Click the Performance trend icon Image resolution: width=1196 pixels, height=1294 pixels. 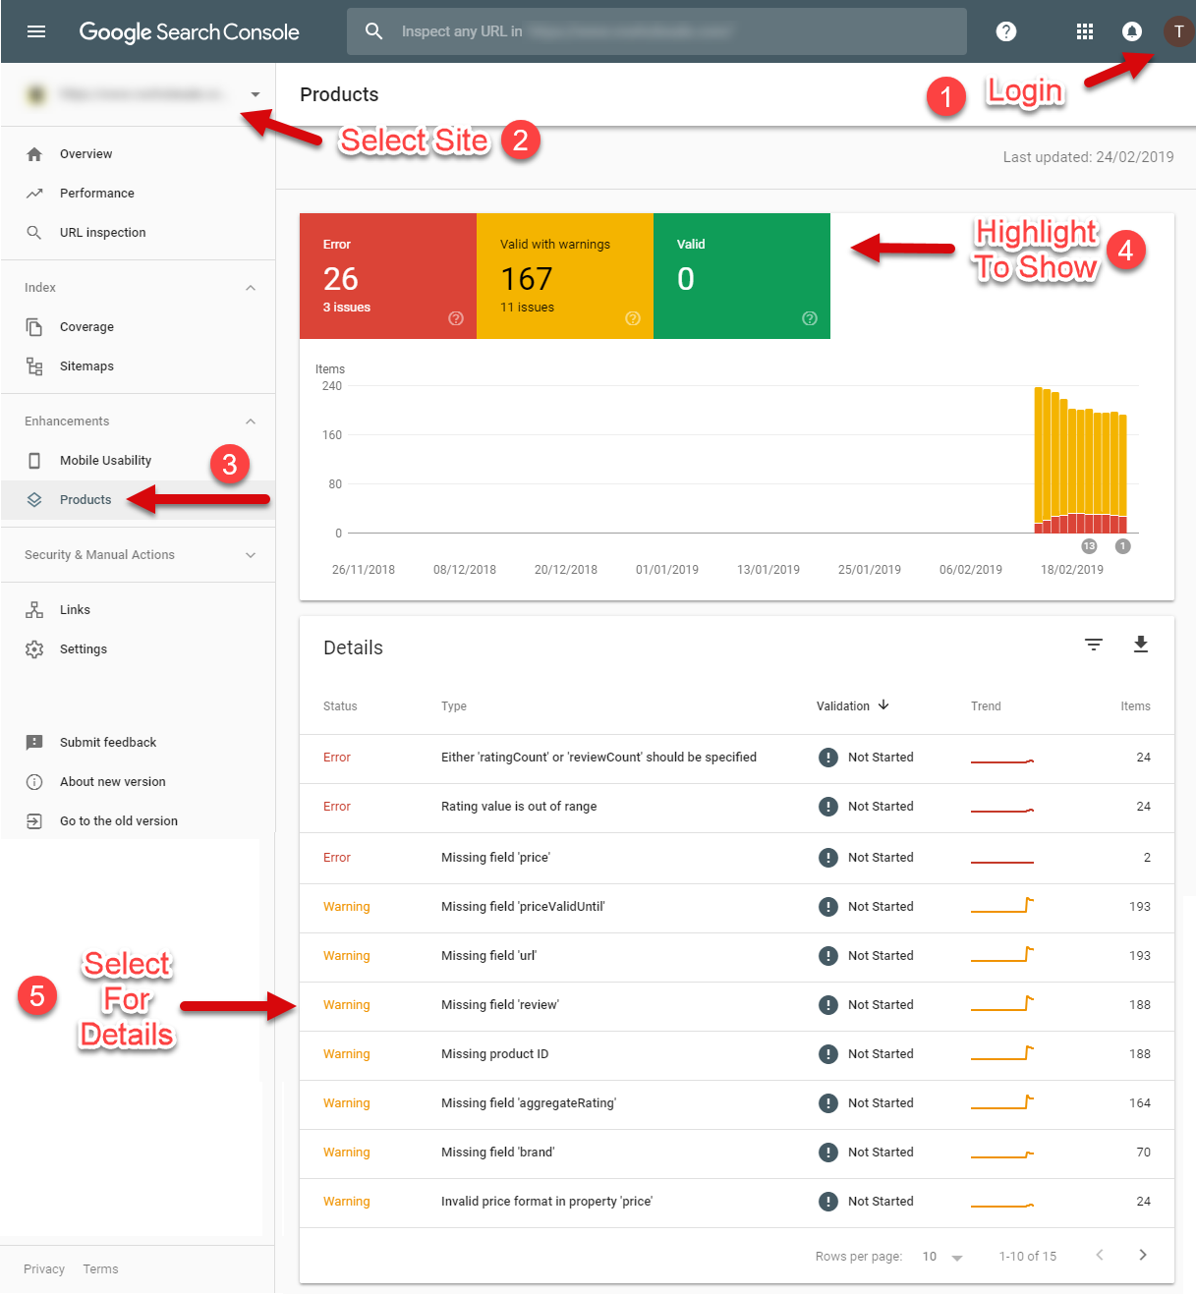[34, 194]
